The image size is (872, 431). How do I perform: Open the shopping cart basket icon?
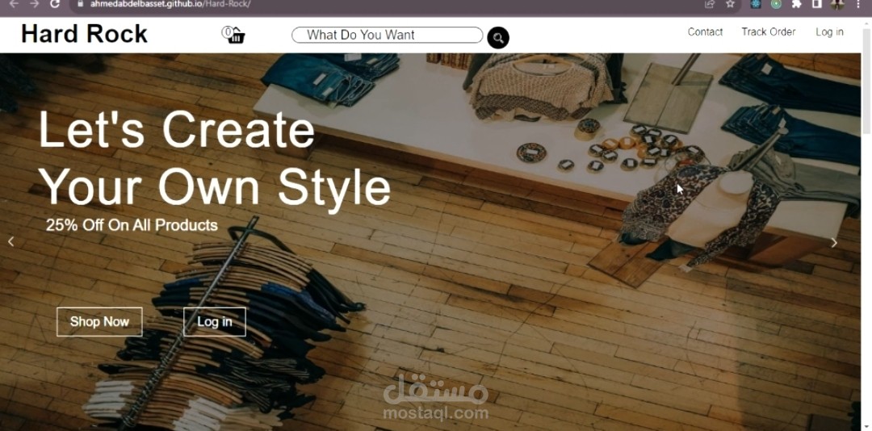237,36
